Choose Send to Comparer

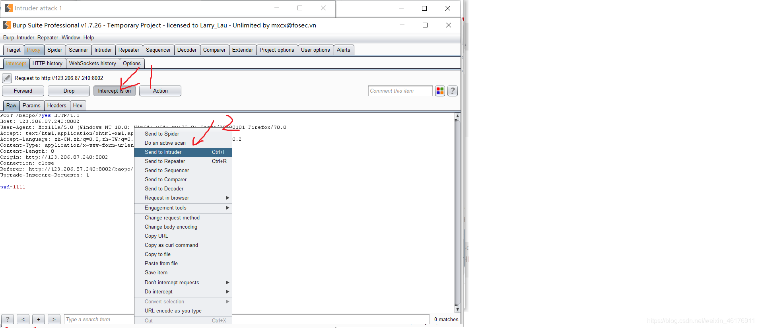click(183, 179)
